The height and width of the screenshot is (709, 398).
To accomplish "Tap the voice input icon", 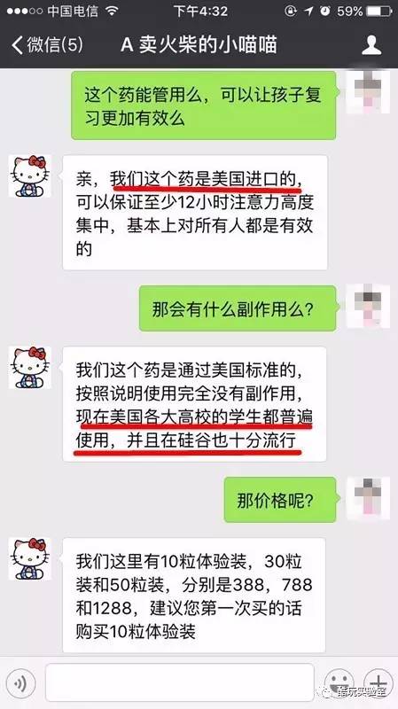I will click(x=20, y=682).
